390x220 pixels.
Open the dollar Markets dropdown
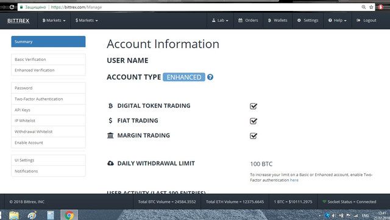[x=87, y=20]
